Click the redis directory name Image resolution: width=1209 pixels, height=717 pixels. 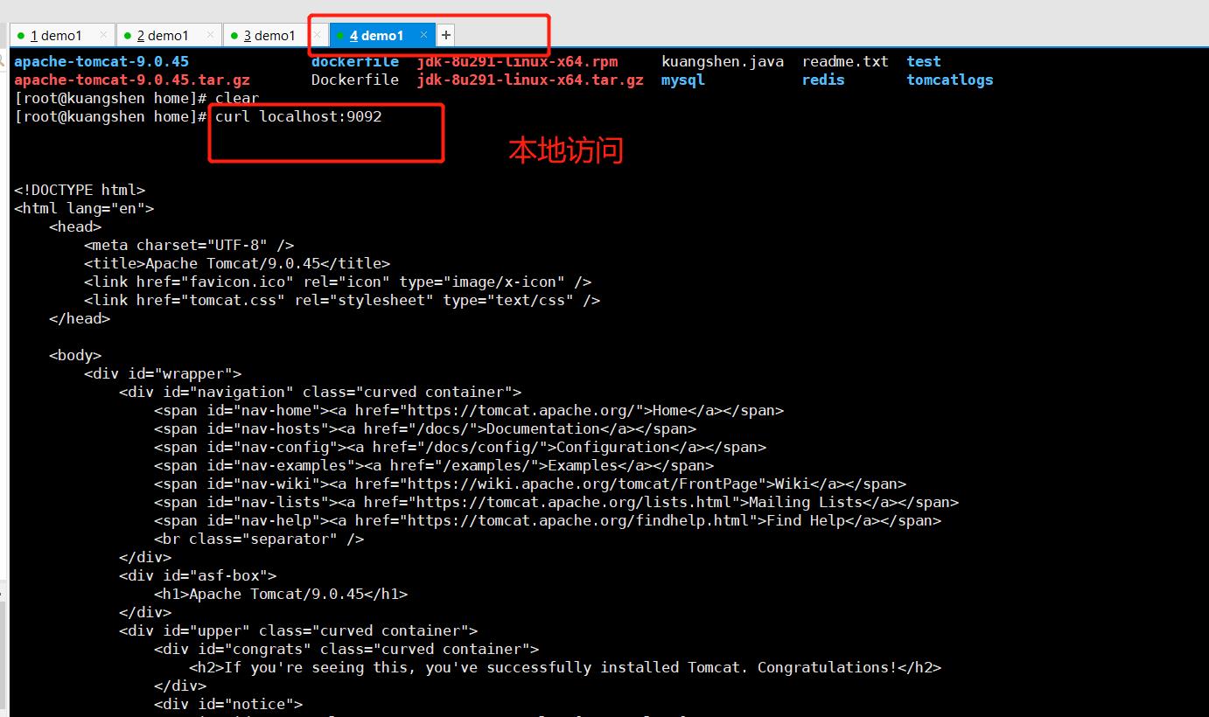point(823,80)
